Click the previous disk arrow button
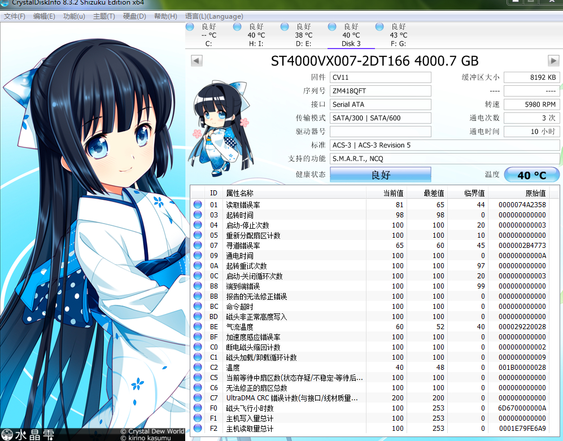563x441 pixels. coord(197,60)
